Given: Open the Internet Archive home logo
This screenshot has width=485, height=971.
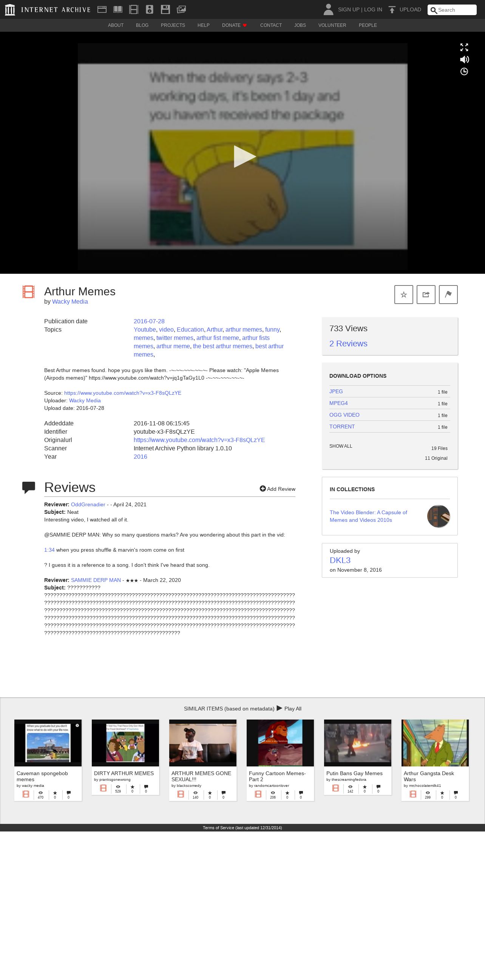Looking at the screenshot, I should point(48,9).
